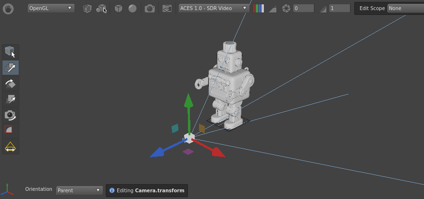Image resolution: width=424 pixels, height=199 pixels.
Task: Click the viewport overlay layers icon
Action: click(167, 9)
